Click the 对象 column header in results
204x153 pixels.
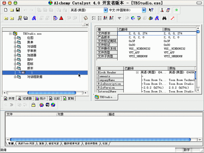click(x=82, y=114)
